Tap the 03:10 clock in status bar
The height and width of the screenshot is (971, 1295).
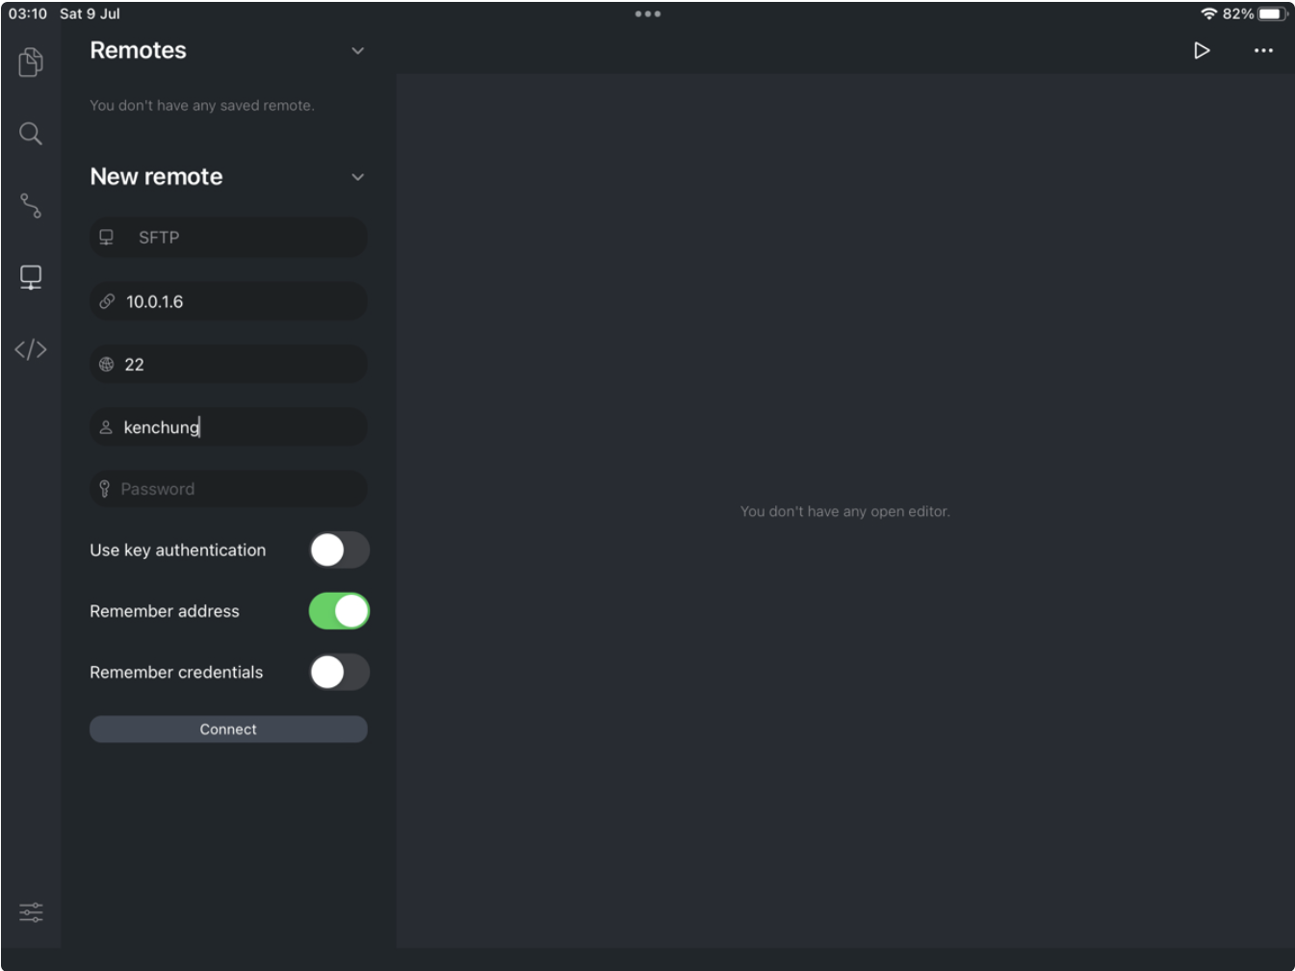(28, 13)
